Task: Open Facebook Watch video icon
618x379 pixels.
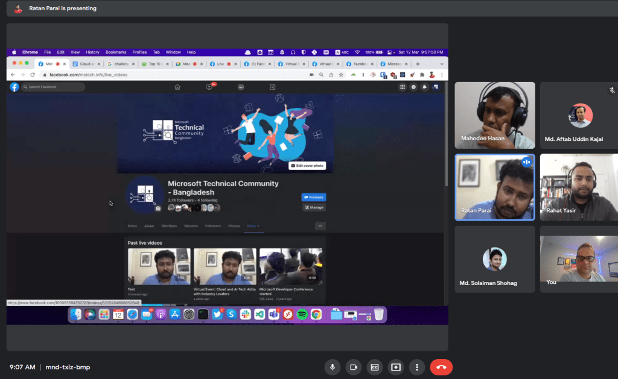Action: [209, 87]
